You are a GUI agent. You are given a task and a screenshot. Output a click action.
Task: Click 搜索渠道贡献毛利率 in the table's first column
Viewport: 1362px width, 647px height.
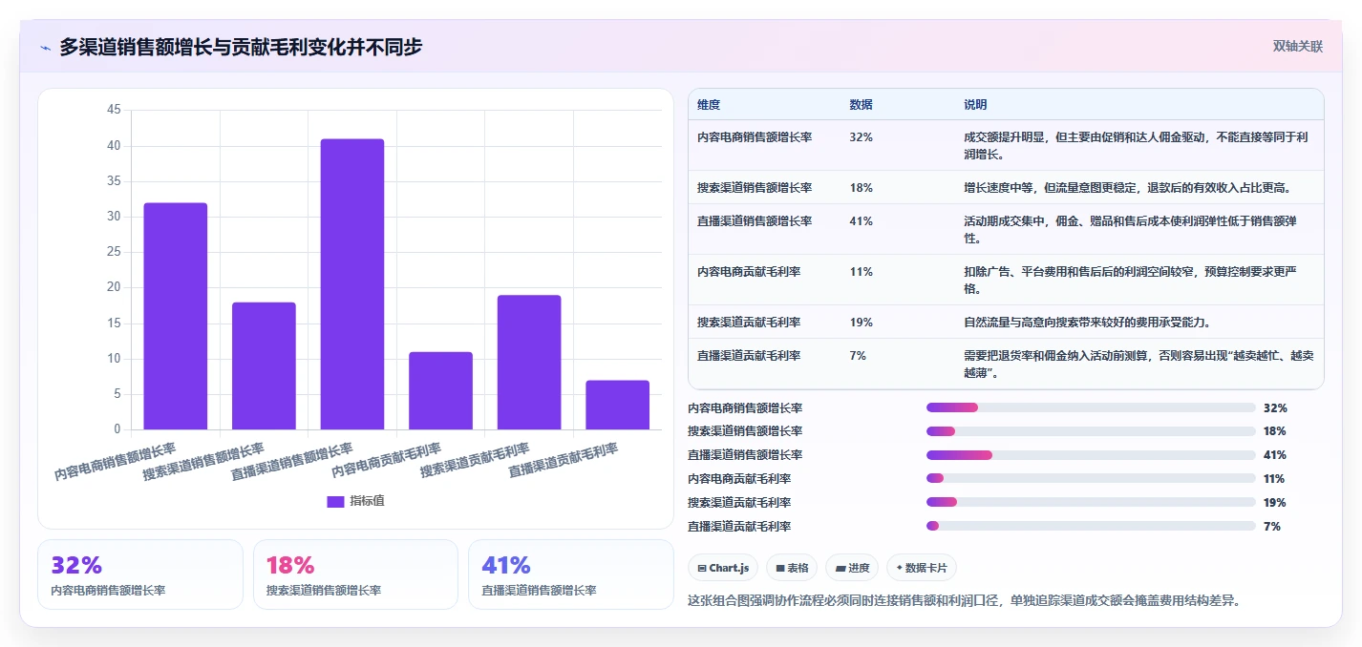[749, 323]
